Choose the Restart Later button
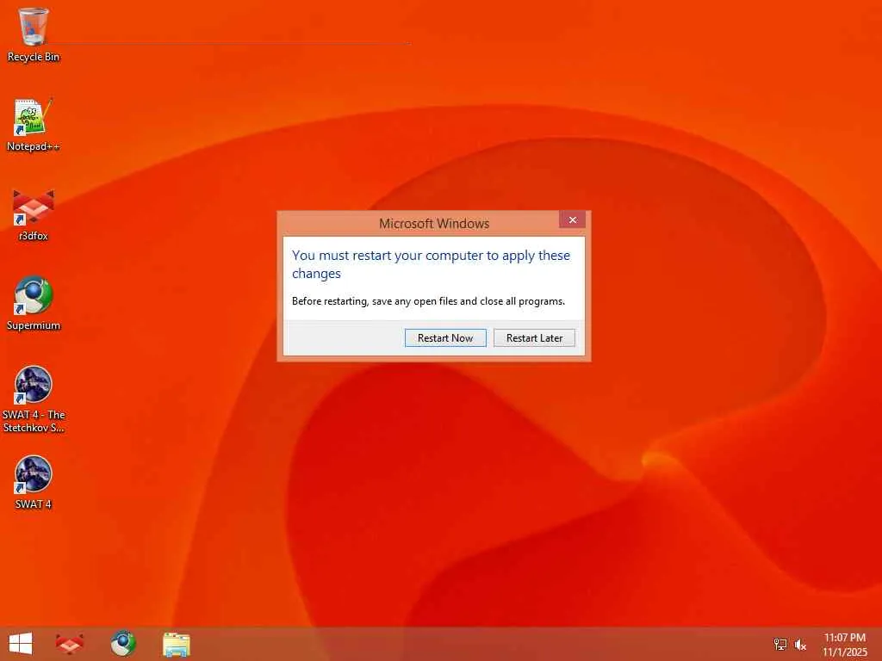The width and height of the screenshot is (882, 661). coord(534,337)
